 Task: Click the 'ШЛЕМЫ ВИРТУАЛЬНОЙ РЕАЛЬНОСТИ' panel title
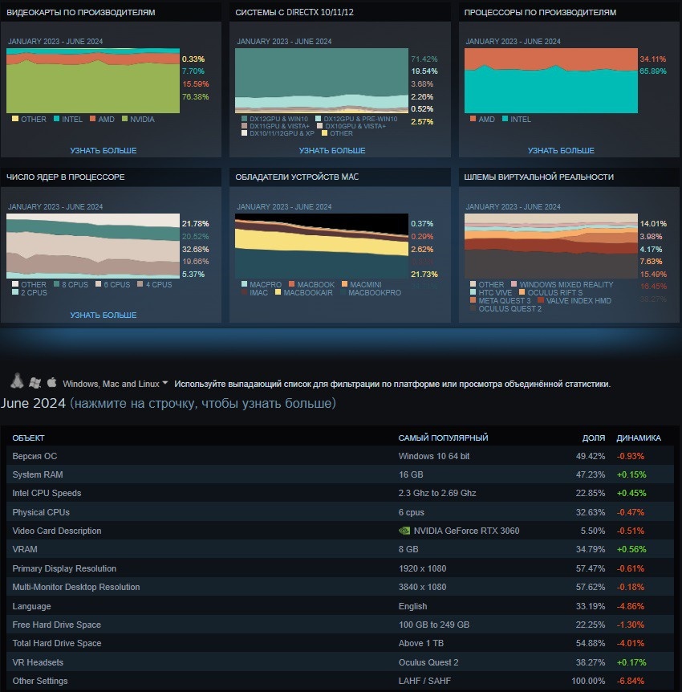click(x=538, y=177)
